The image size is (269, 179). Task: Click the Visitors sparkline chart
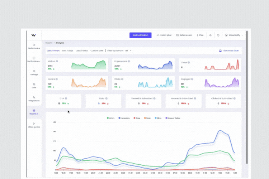[x=89, y=65]
